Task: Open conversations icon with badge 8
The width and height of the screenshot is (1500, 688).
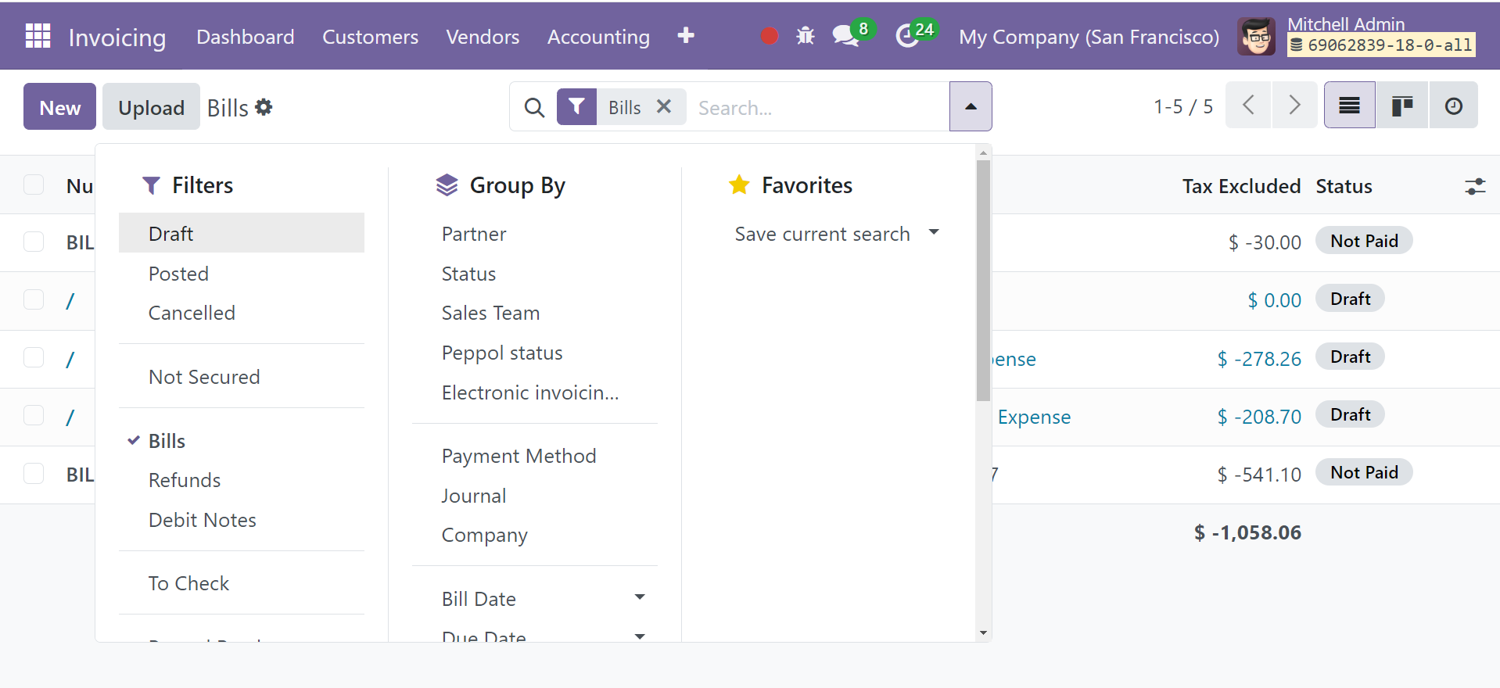Action: (846, 36)
